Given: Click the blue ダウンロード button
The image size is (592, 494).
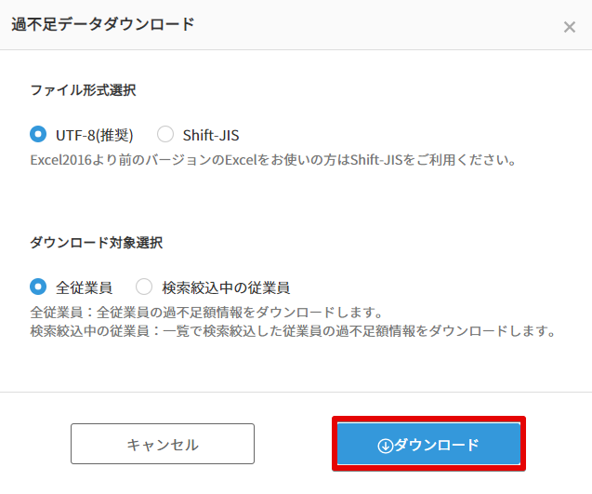Looking at the screenshot, I should coord(428,444).
